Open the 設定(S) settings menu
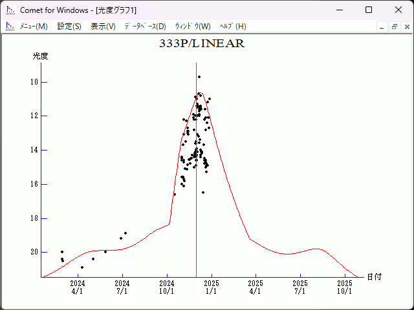Viewport: 414px width, 310px height. 69,26
